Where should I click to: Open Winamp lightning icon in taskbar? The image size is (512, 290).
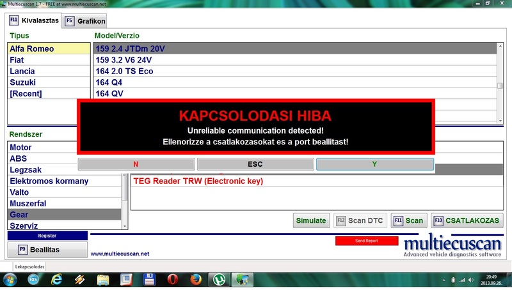coord(79,280)
